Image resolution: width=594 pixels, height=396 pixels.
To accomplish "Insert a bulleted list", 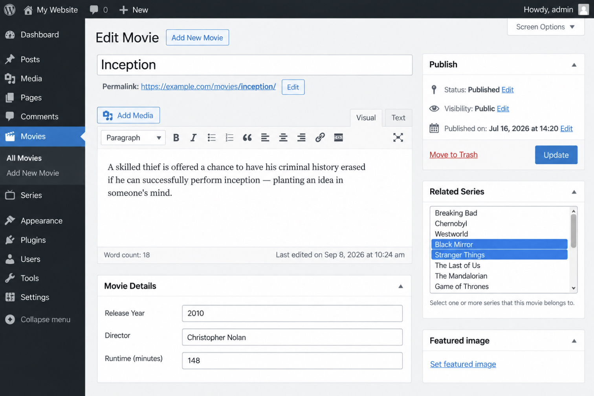I will coord(211,138).
